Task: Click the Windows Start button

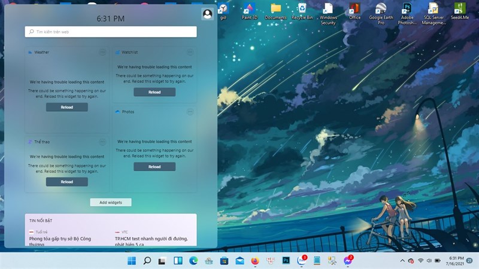Action: pyautogui.click(x=131, y=261)
